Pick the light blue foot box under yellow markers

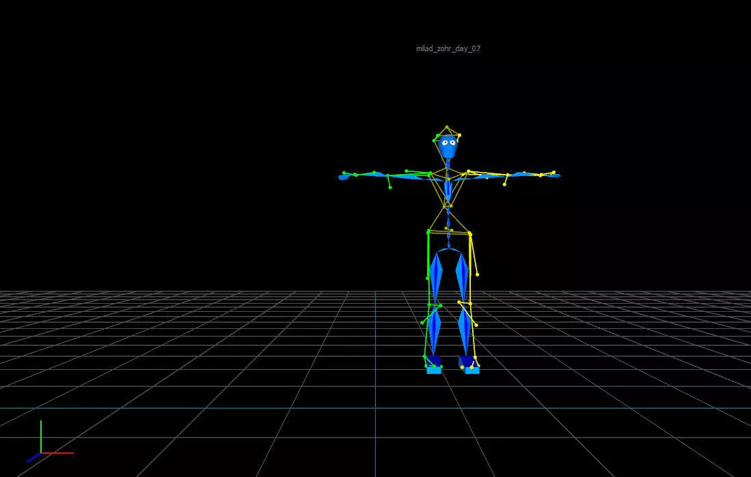click(x=471, y=370)
